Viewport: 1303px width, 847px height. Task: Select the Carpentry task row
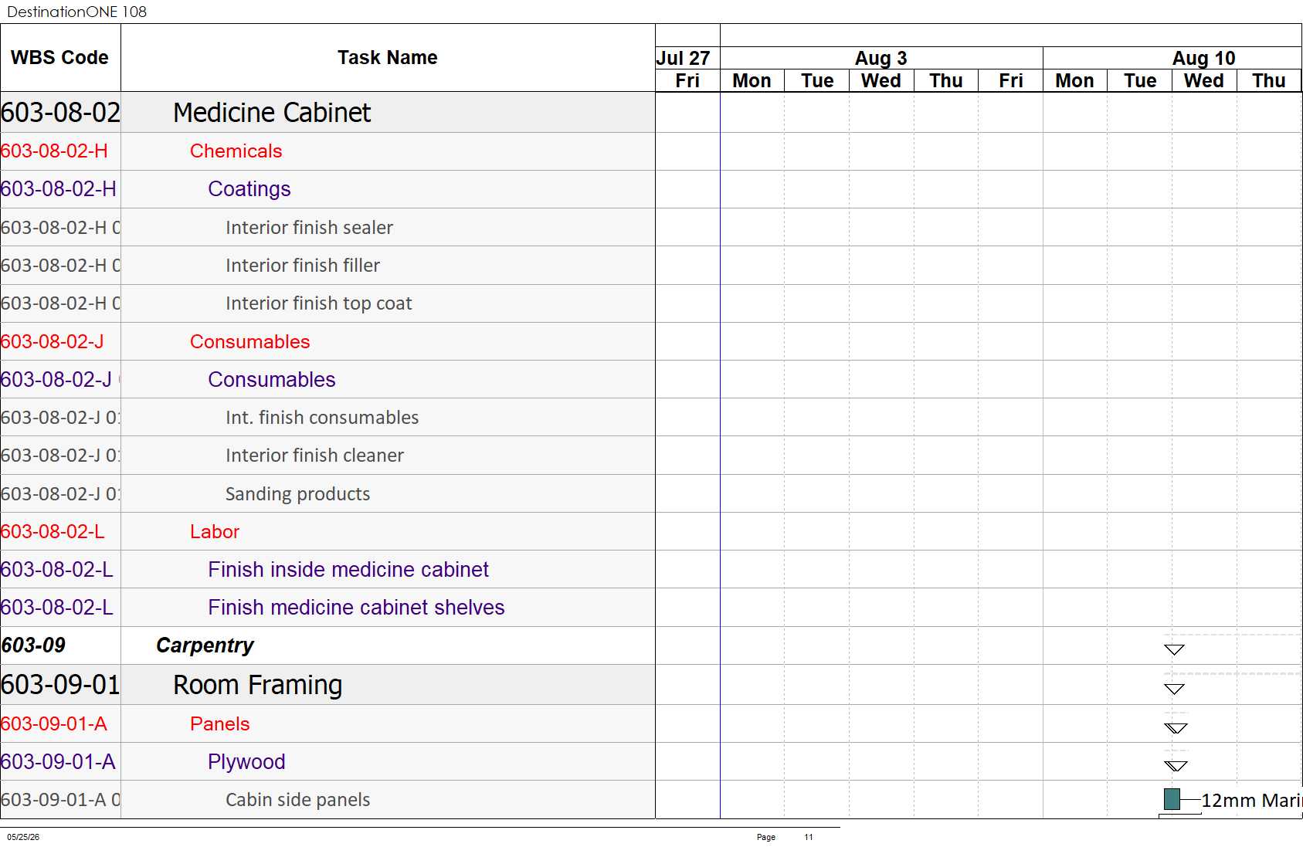pyautogui.click(x=327, y=645)
